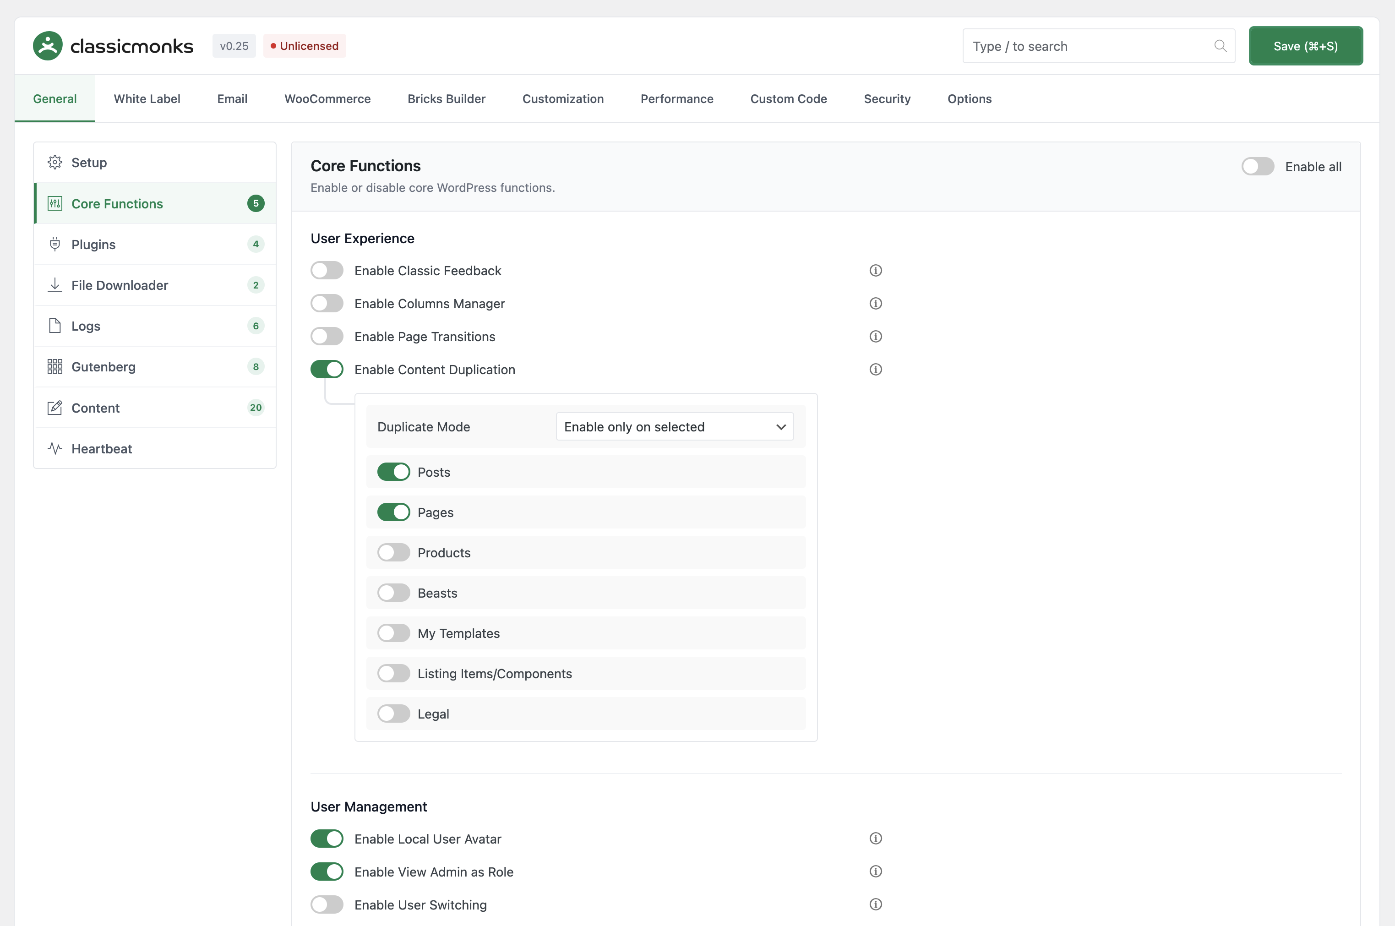Go to the Customization tab
Viewport: 1395px width, 926px height.
coord(563,98)
